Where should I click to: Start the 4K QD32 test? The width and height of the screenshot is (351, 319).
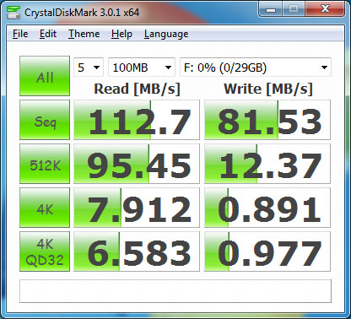45,251
